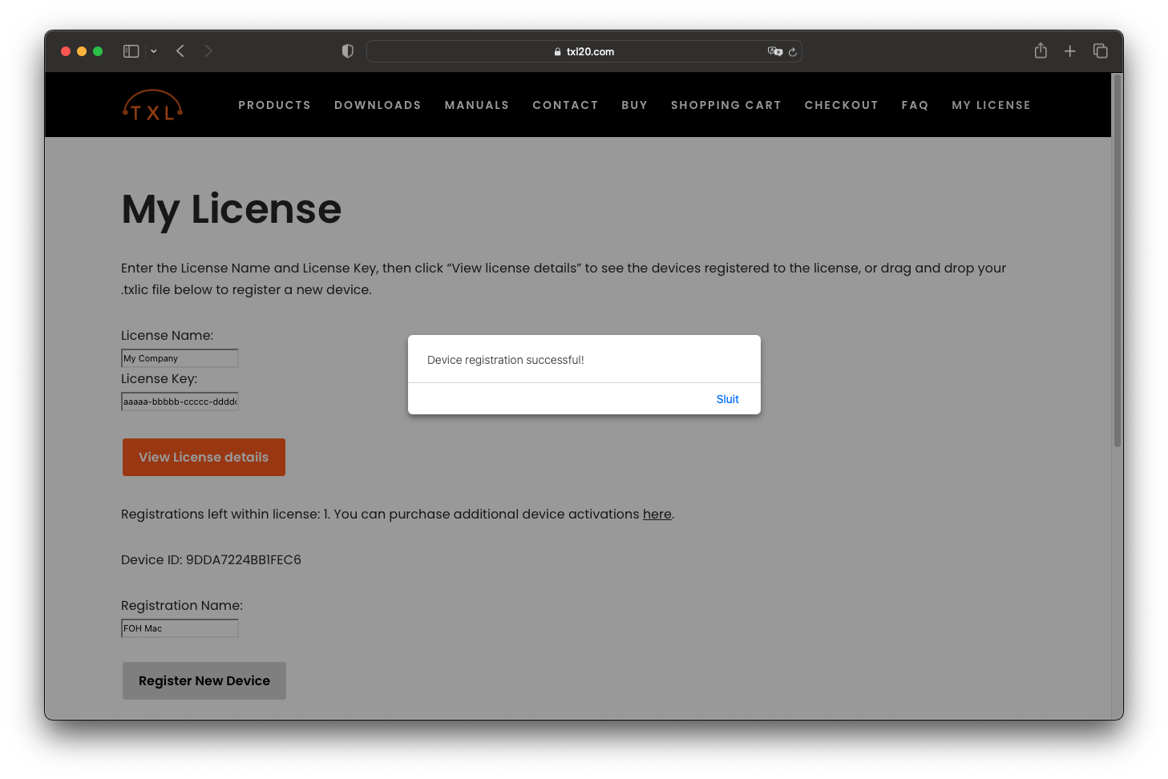Click the TXL logo
Viewport: 1168px width, 779px height.
152,105
